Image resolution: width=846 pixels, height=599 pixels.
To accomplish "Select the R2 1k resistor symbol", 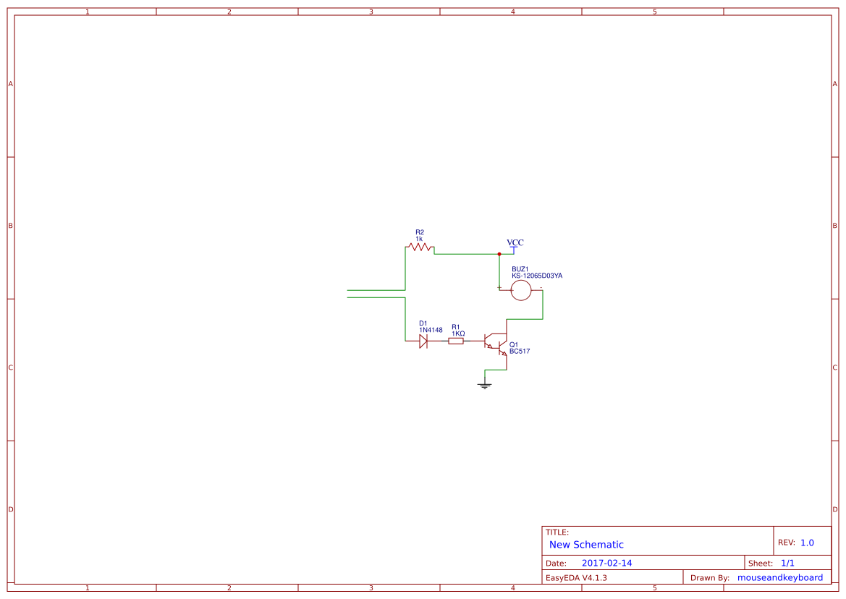I will [x=420, y=247].
